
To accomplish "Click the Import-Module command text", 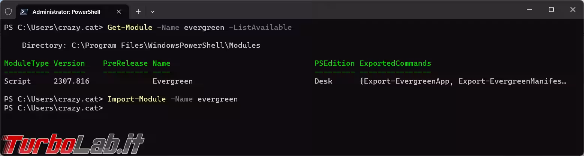I will coord(136,99).
